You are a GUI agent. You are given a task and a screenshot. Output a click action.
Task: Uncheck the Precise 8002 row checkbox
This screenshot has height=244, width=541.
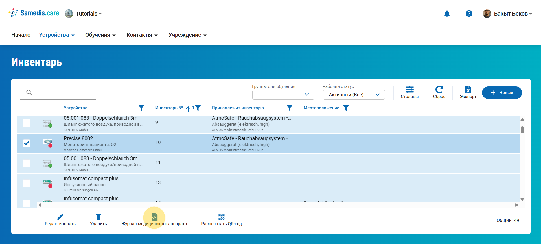(x=27, y=143)
